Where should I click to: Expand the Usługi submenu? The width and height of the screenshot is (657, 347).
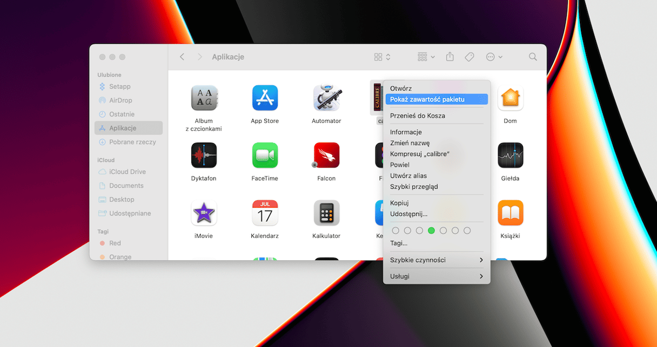[x=437, y=276]
